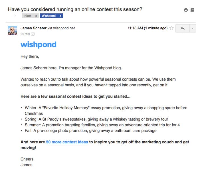The image size is (202, 175).
Task: Open the "50 more contest ideas" link
Action: (x=67, y=142)
